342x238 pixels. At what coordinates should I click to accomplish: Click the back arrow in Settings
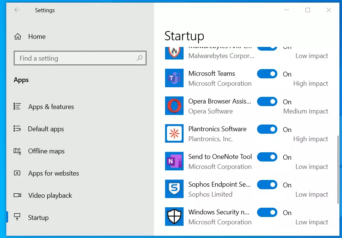click(17, 10)
